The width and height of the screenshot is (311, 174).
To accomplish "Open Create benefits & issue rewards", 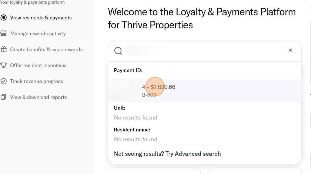I will point(46,50).
